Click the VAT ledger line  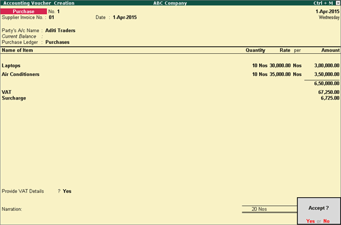coord(170,92)
